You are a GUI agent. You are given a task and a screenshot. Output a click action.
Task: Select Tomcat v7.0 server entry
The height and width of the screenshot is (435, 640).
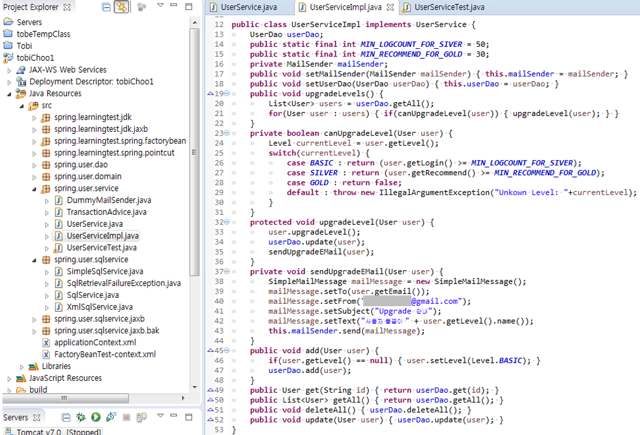[59, 432]
